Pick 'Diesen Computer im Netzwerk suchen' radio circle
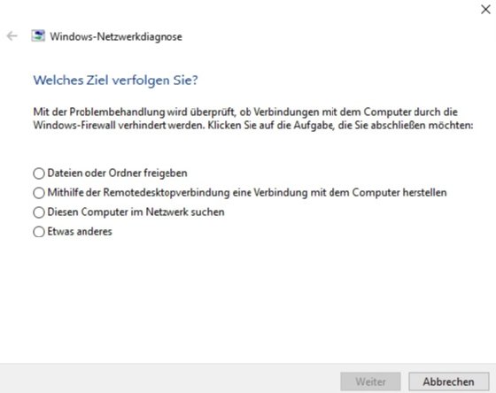This screenshot has width=496, height=393. [39, 212]
